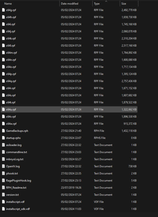Click the icon of highlighted x64u.rpf
The height and width of the screenshot is (217, 158).
(3, 109)
